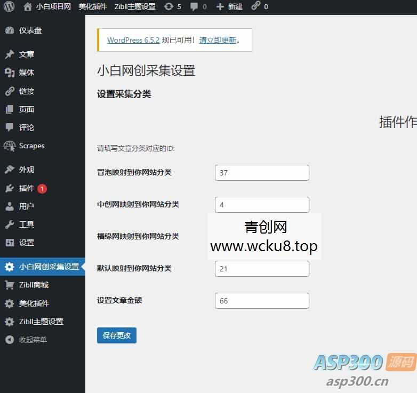The height and width of the screenshot is (393, 417).
Task: Click the pushpin icon beside 文章
Action: point(10,54)
